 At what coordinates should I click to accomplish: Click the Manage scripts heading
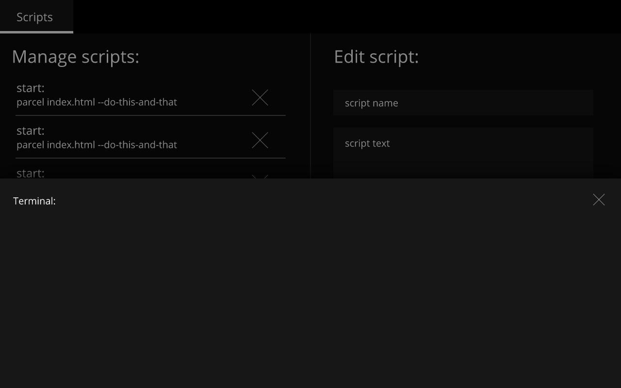click(x=76, y=56)
